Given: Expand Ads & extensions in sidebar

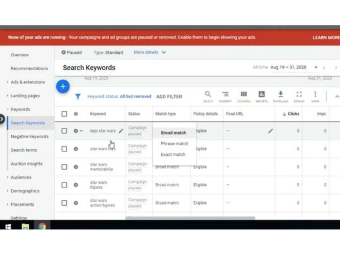Looking at the screenshot, I should pyautogui.click(x=7, y=82).
